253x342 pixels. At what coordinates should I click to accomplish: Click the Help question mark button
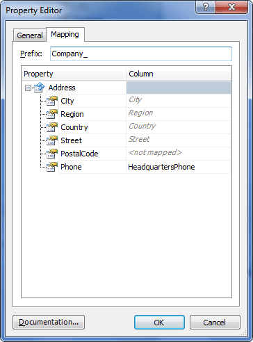(206, 8)
